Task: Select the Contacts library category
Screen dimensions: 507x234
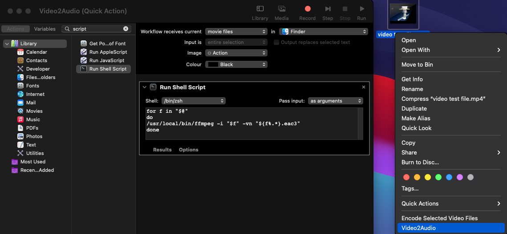Action: [x=37, y=60]
